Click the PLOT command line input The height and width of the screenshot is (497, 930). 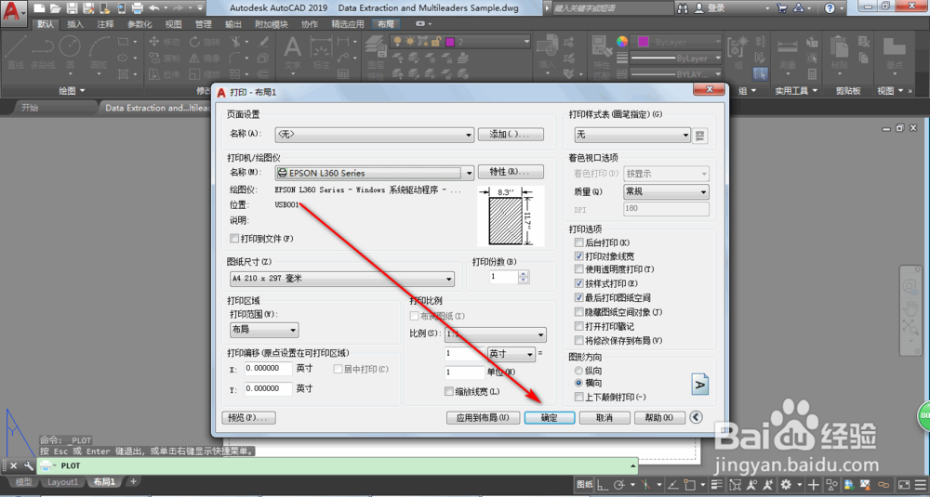click(x=337, y=466)
